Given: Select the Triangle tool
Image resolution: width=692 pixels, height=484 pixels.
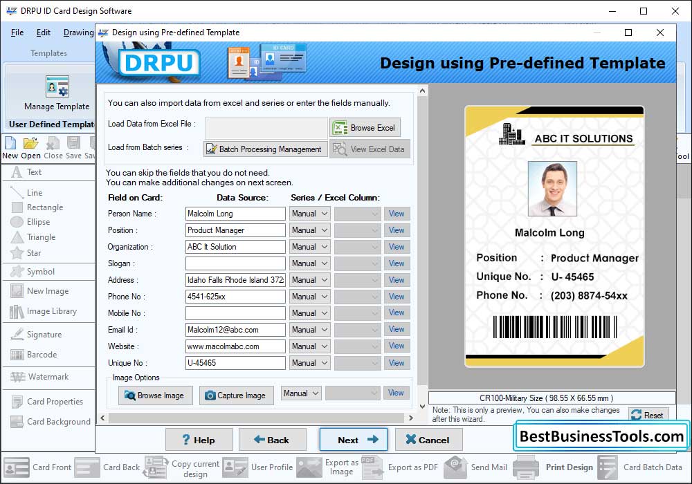Looking at the screenshot, I should coord(33,237).
